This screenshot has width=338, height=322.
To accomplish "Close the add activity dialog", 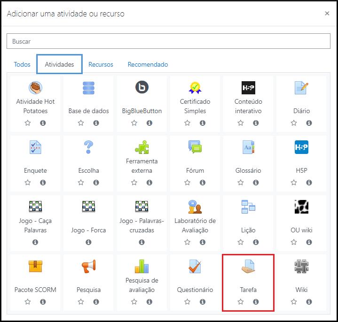I will click(327, 14).
